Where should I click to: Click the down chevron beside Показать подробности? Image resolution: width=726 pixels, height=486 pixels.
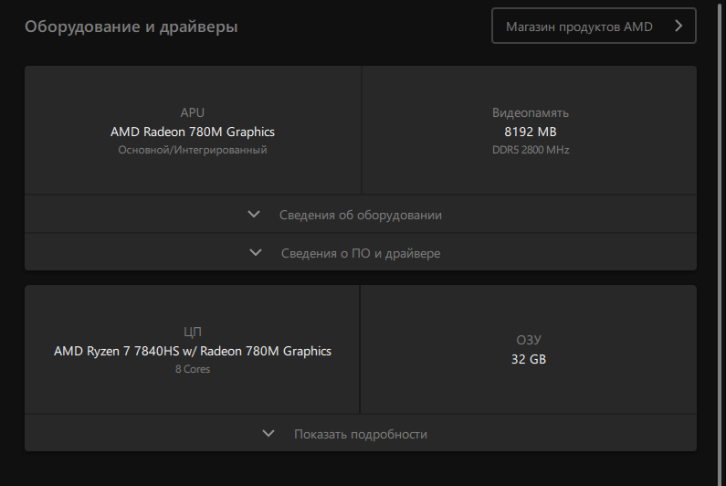(x=268, y=434)
